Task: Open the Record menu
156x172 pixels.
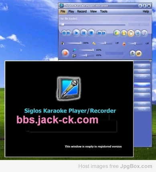Action: point(82,12)
